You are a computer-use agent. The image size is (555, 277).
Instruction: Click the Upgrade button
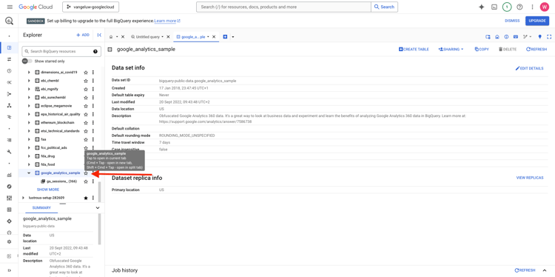click(537, 21)
